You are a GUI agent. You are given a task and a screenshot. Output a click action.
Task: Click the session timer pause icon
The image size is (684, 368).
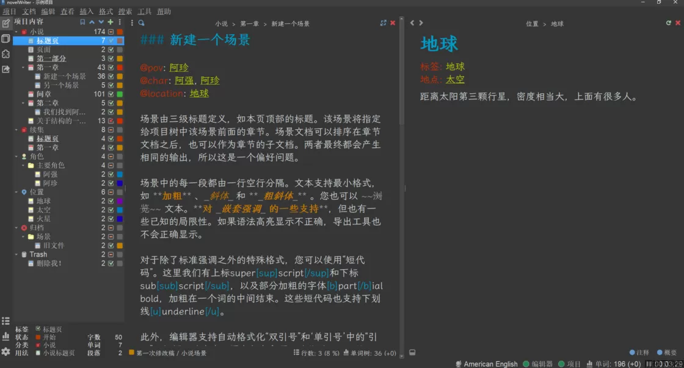pos(649,364)
